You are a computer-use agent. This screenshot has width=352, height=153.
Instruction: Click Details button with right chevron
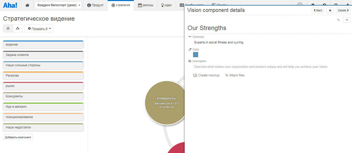343,10
